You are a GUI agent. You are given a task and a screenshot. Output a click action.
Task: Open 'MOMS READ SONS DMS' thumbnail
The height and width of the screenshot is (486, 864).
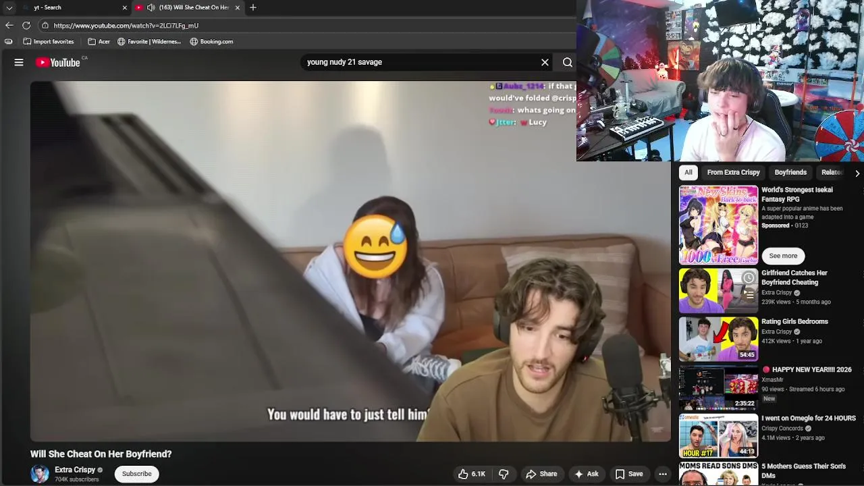(x=718, y=474)
